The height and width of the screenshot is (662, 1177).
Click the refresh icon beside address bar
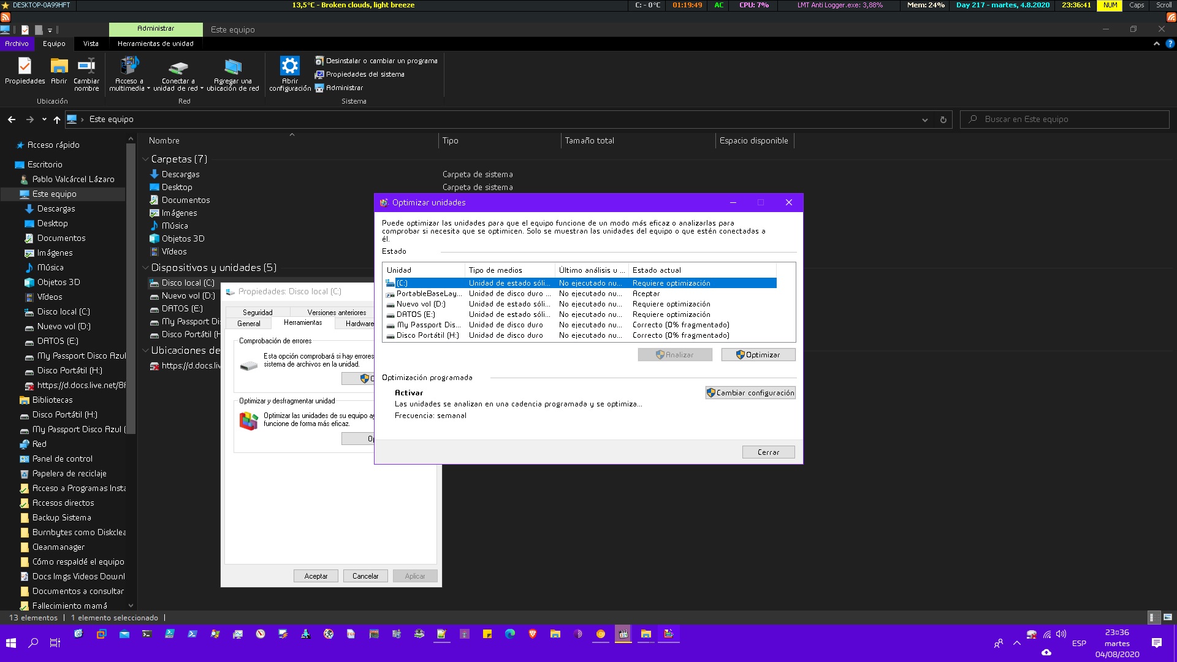tap(943, 120)
